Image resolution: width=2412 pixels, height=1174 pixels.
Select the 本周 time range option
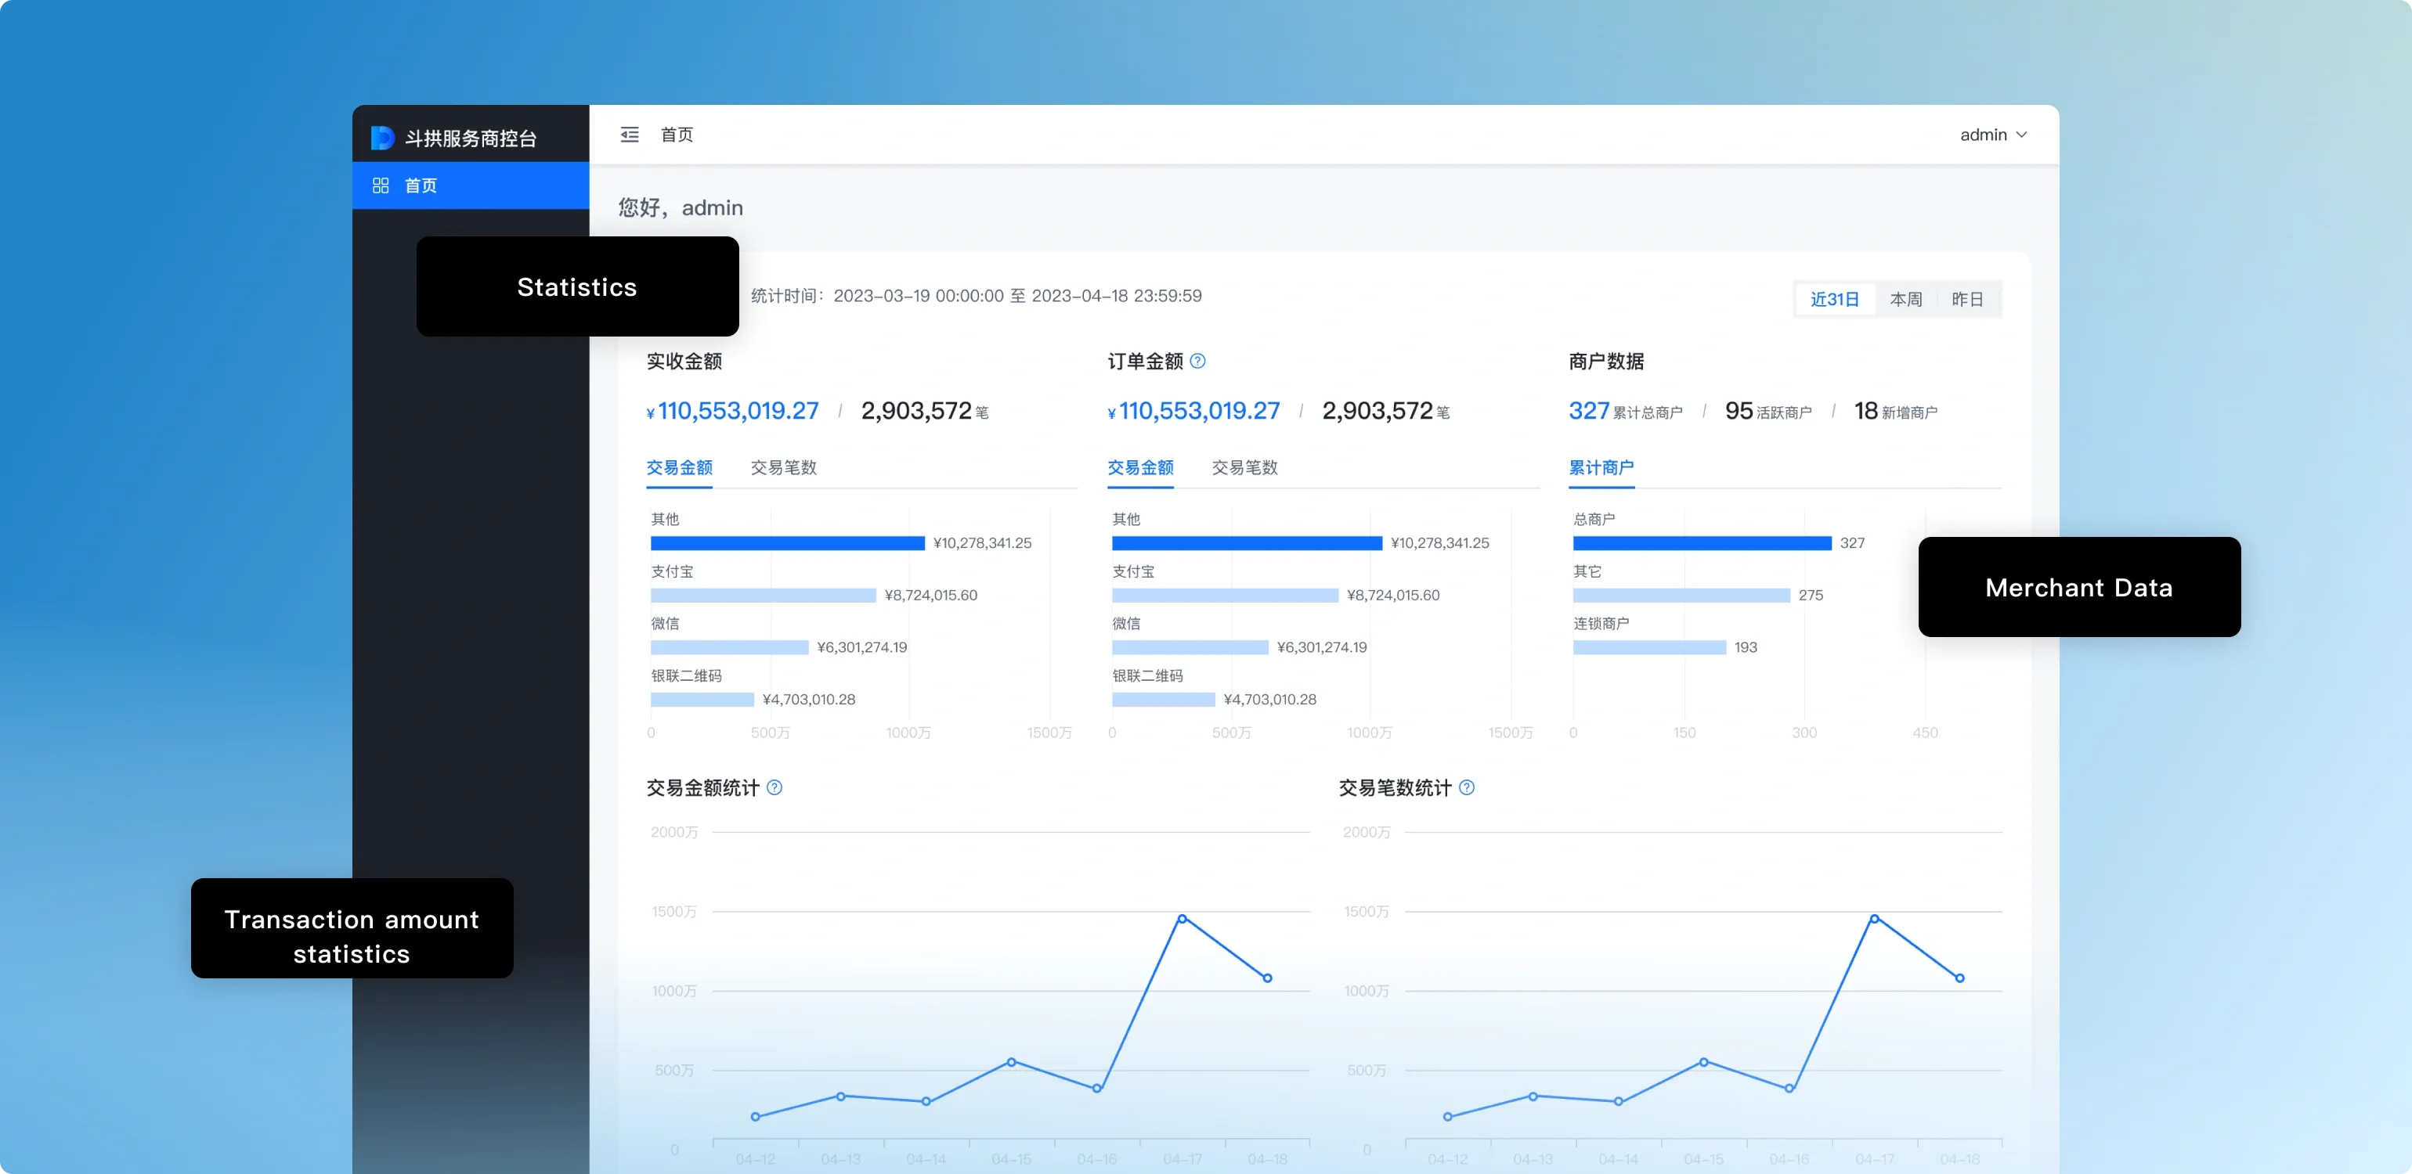point(1905,299)
